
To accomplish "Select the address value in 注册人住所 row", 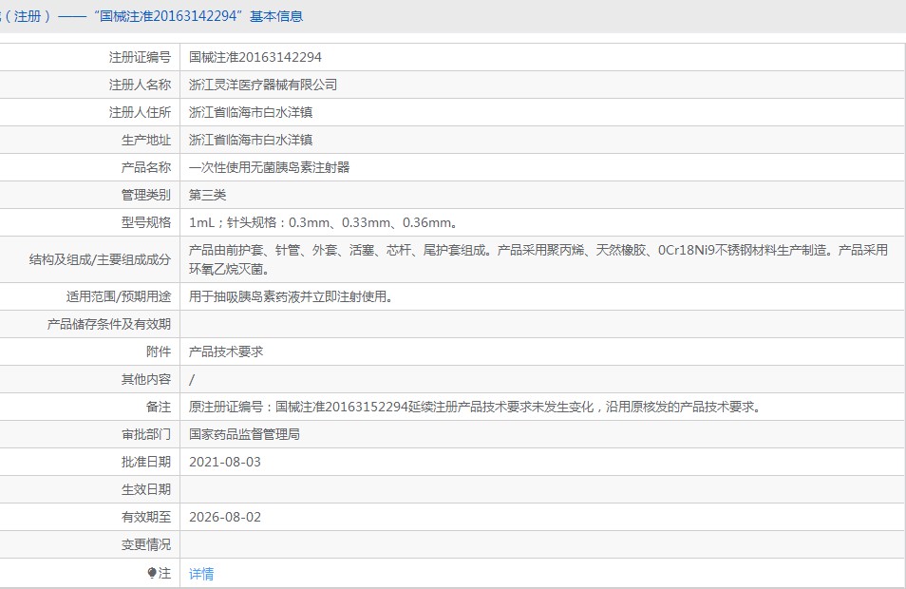I will (251, 112).
